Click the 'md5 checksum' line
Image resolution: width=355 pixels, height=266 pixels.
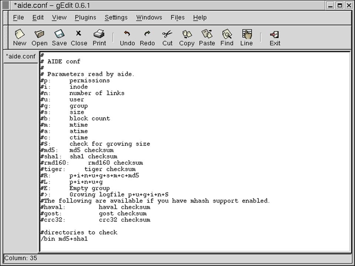[77, 150]
